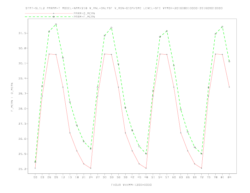This screenshot has height=193, width=250.
Task: Click x-axis tick label 39
Action: pos(125,177)
